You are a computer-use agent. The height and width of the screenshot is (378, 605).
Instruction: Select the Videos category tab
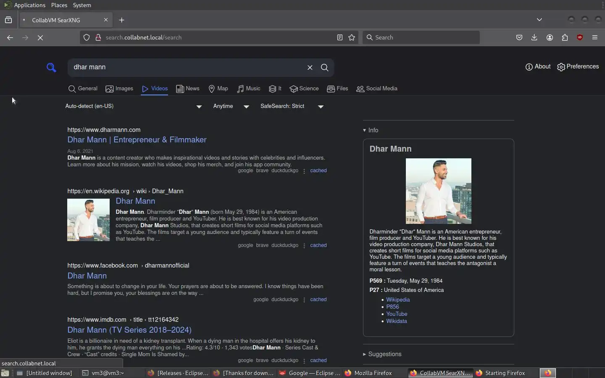[x=155, y=89]
